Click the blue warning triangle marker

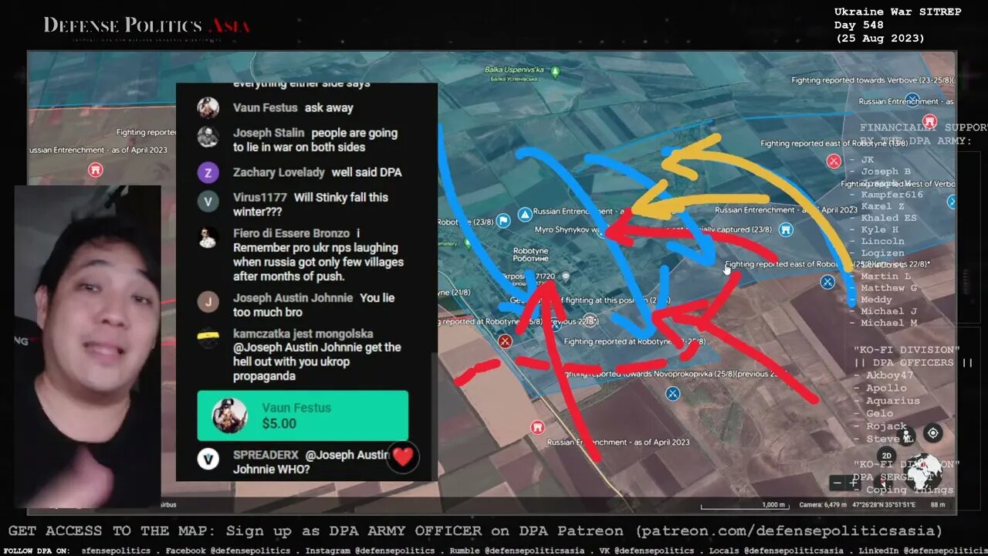click(x=525, y=214)
